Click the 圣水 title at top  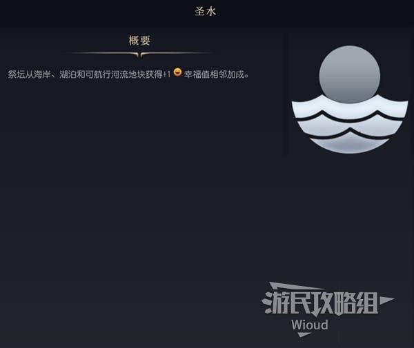click(x=206, y=11)
